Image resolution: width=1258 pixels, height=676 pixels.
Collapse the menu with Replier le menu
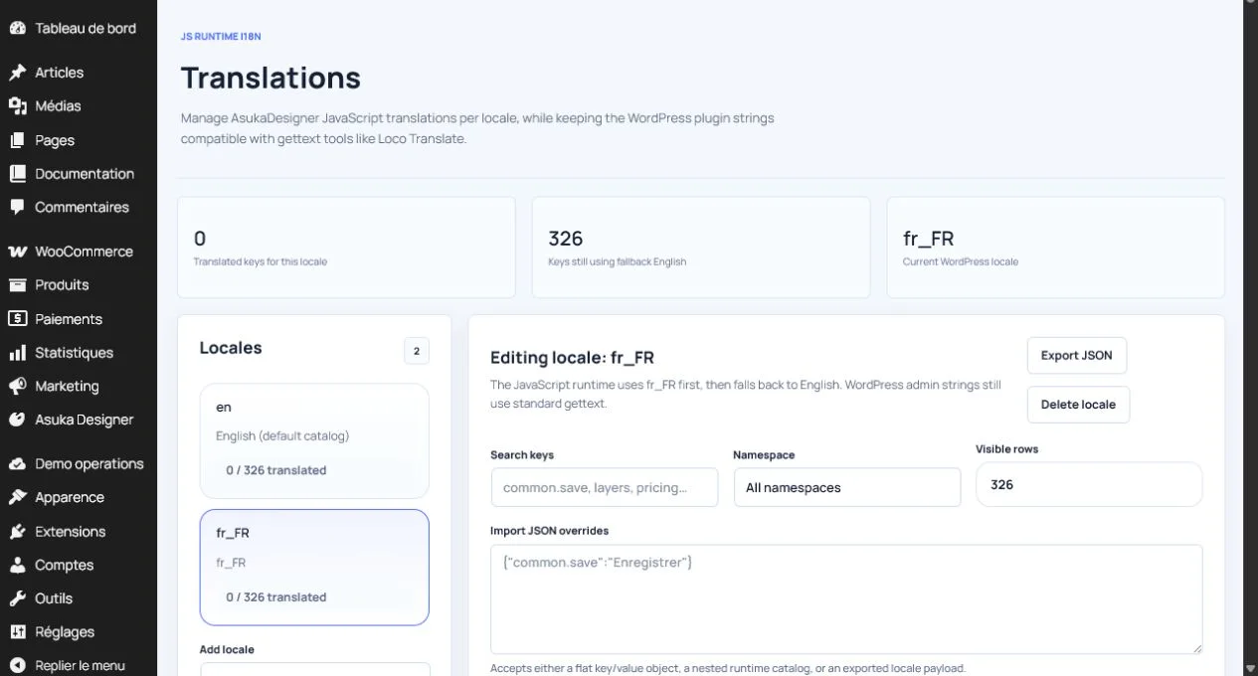coord(79,665)
